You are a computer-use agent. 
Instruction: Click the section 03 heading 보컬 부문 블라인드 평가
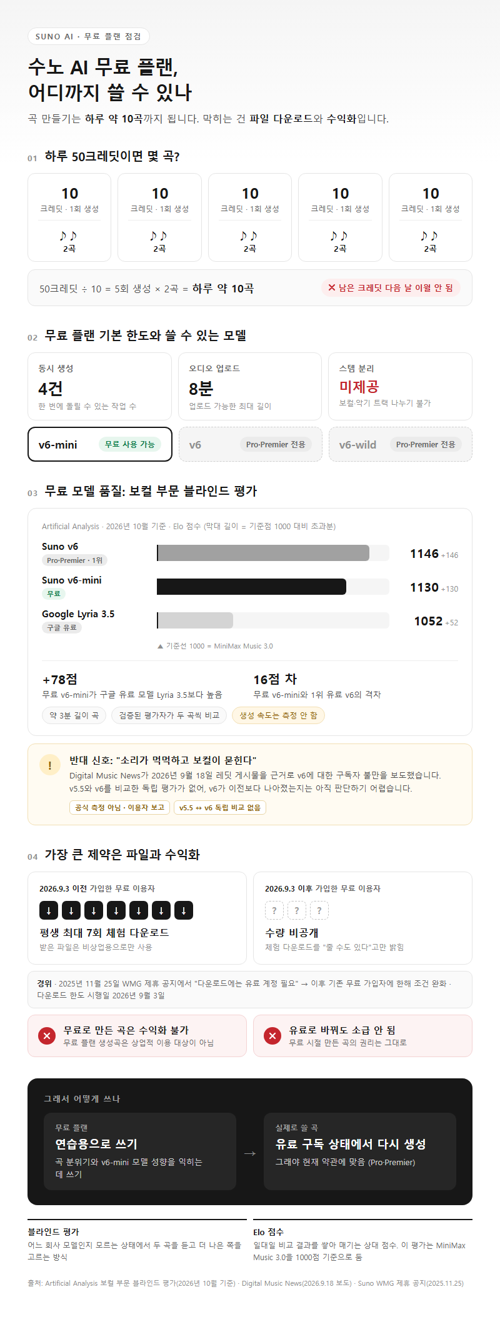(x=151, y=491)
